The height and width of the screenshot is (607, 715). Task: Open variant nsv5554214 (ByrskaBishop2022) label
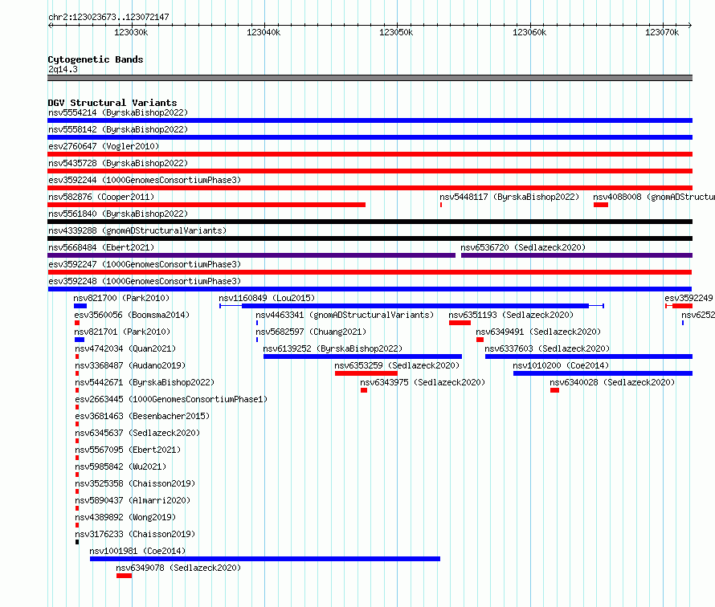118,112
